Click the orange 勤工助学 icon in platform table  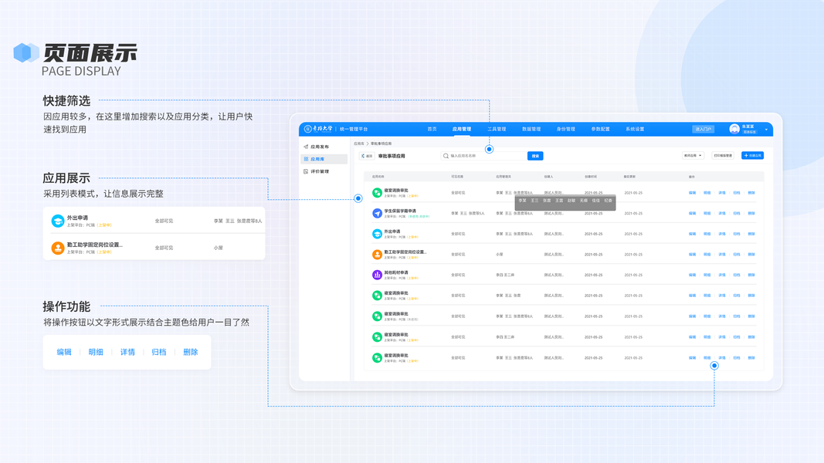(377, 255)
